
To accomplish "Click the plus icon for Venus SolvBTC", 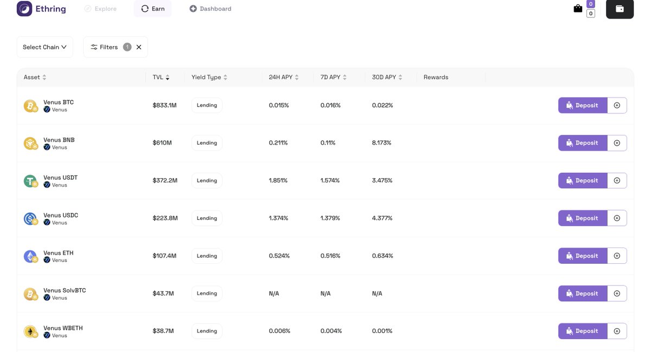I will (x=617, y=294).
